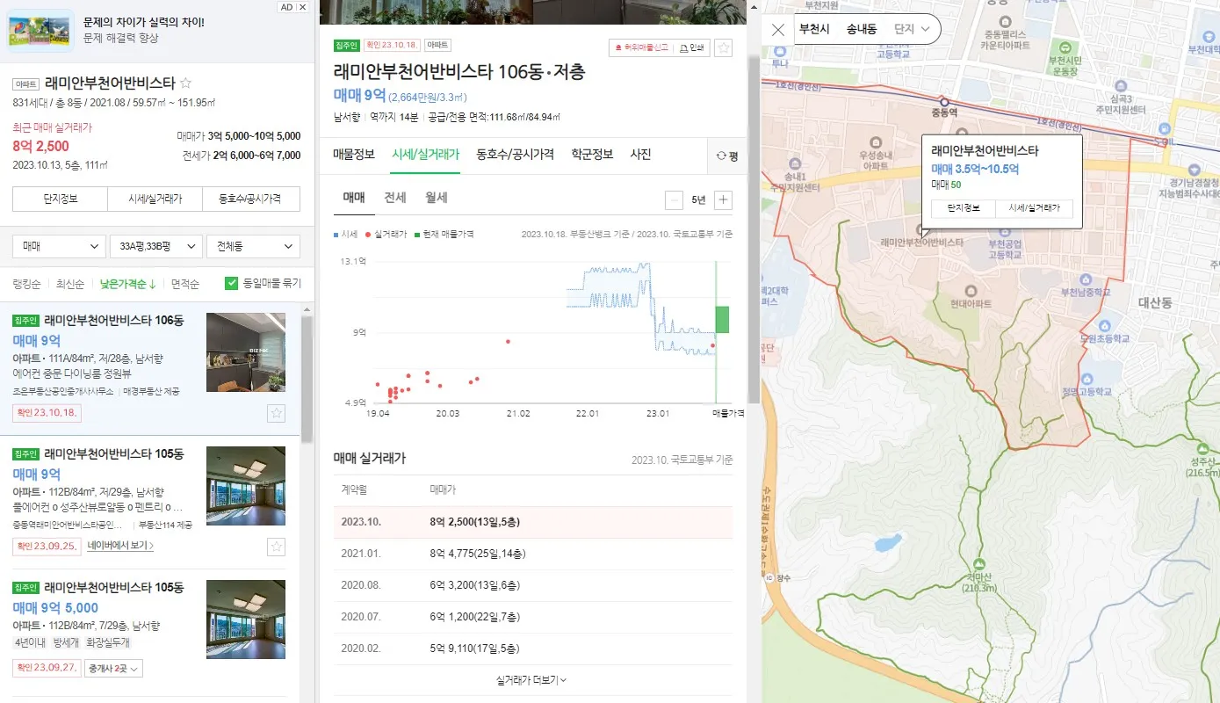The width and height of the screenshot is (1220, 703).
Task: Increase chart period with plus button
Action: pyautogui.click(x=723, y=199)
